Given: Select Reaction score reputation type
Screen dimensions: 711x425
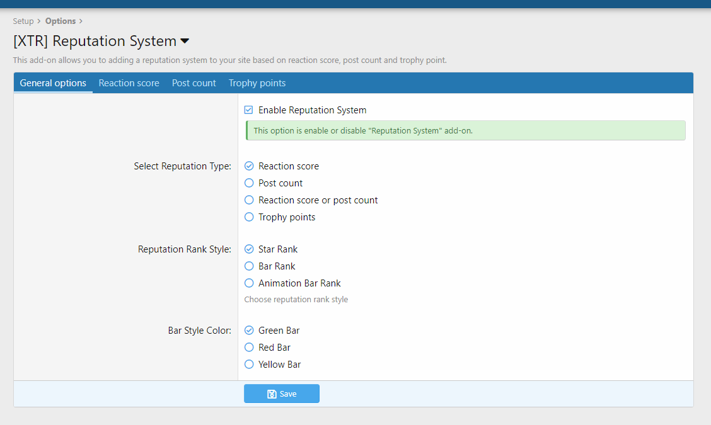Looking at the screenshot, I should coord(249,166).
